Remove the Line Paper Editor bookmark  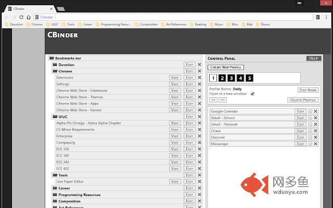point(199,181)
